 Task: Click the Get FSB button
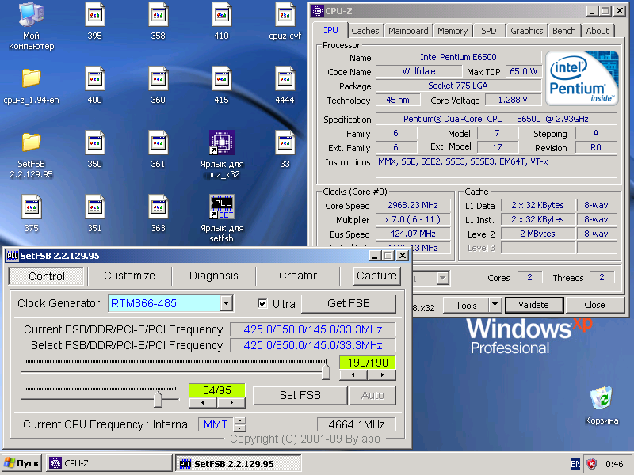tap(349, 303)
